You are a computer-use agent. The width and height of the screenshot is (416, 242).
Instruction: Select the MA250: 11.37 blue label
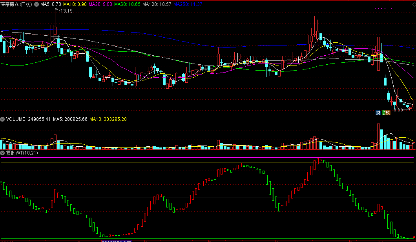point(188,4)
